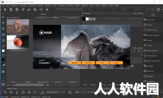Open the Sort by Recent dropdown
Viewport: 163px width, 98px height.
coord(59,18)
